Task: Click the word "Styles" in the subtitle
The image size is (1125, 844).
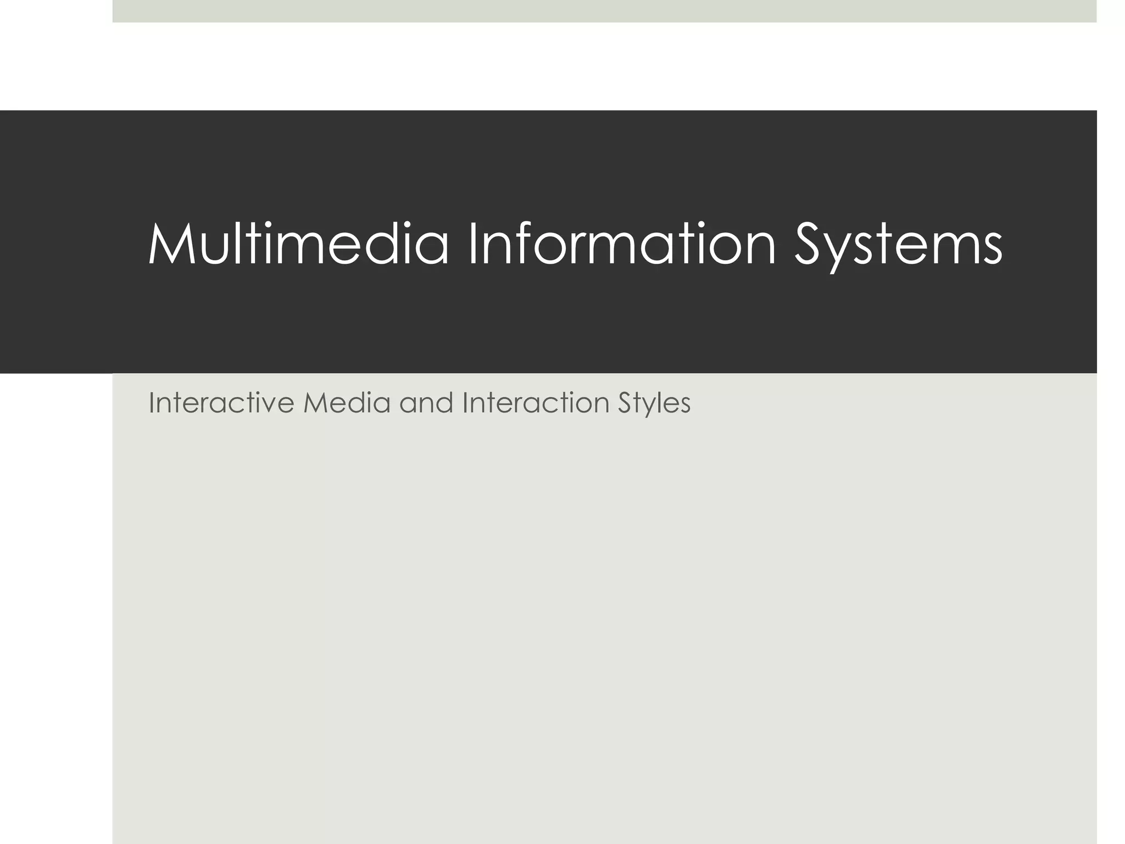Action: click(x=654, y=403)
